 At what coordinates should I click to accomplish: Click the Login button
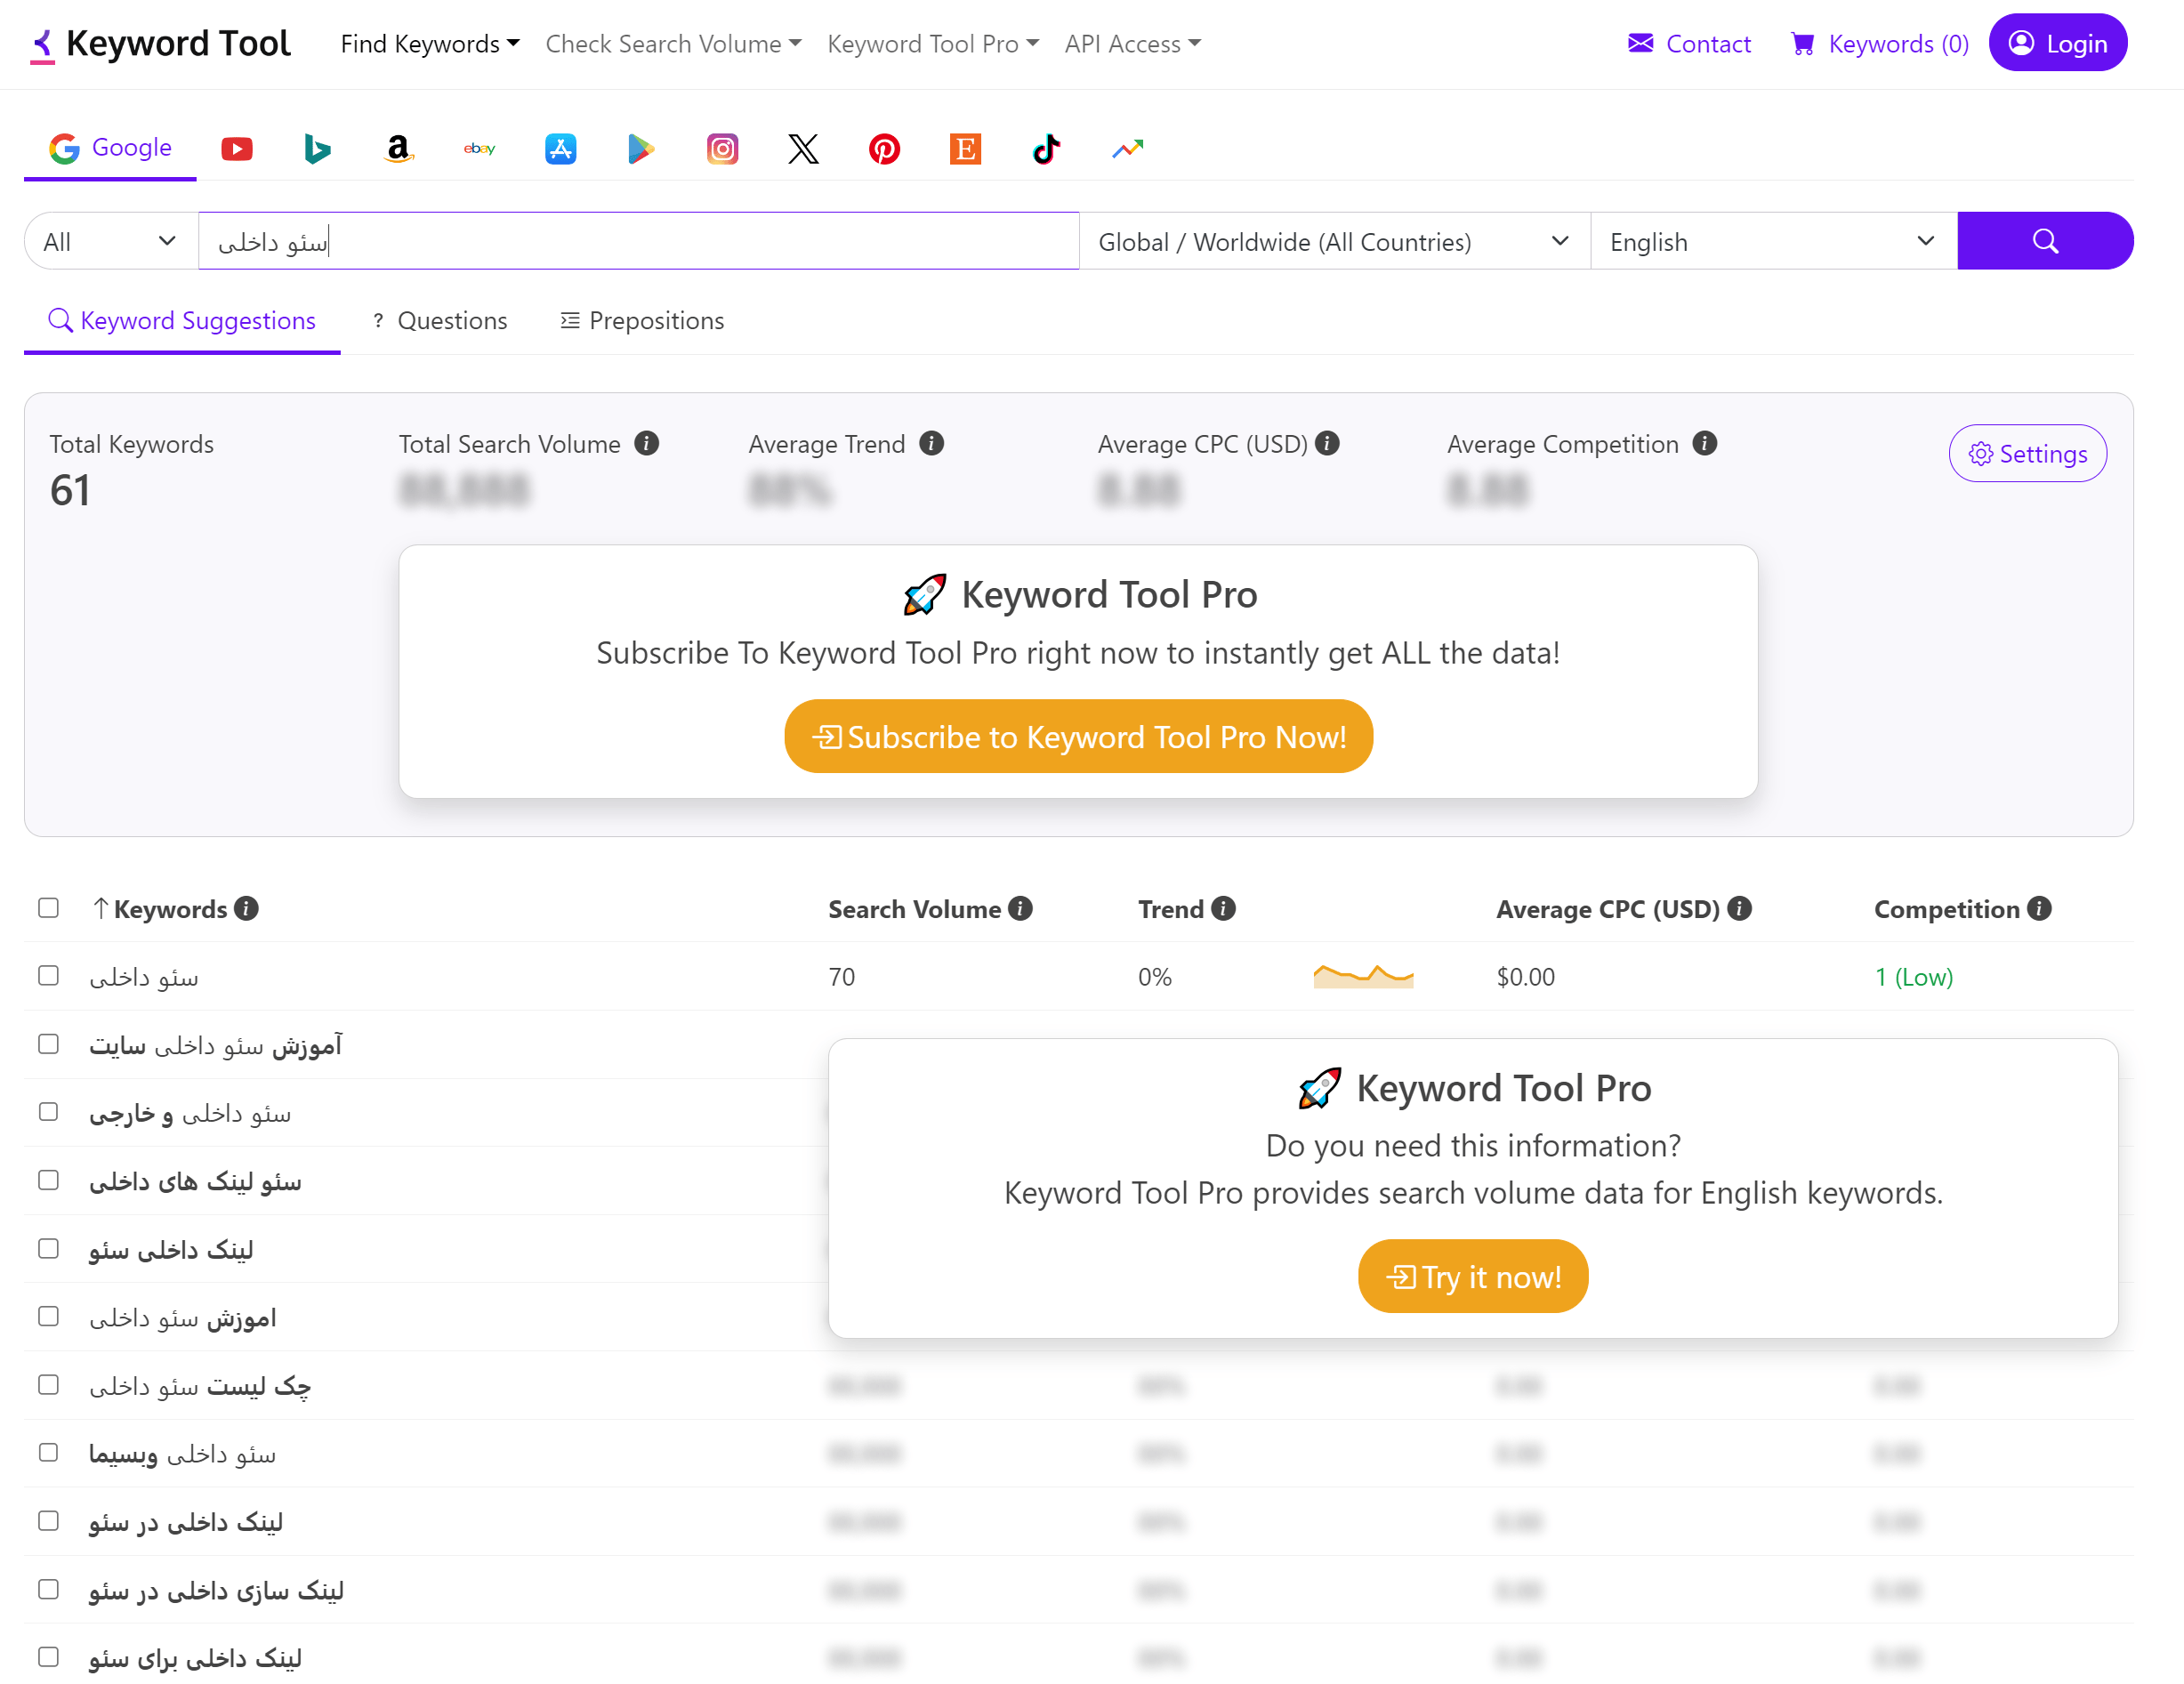click(2057, 43)
